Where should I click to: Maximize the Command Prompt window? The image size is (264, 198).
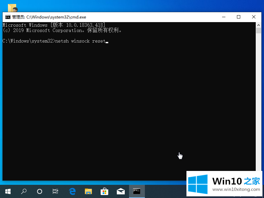[x=239, y=17]
